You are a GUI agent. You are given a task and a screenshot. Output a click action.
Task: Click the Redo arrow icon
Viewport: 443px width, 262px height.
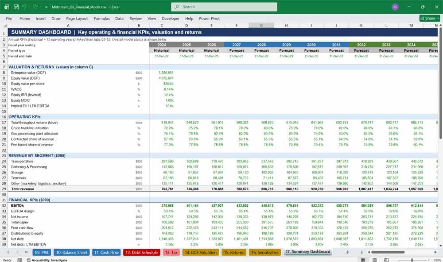35,7
